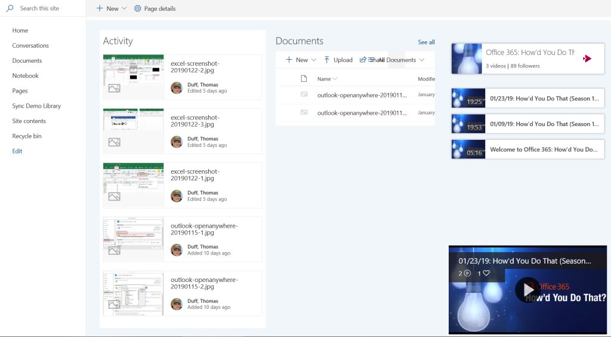Click image file icon in second document row
The width and height of the screenshot is (611, 337).
click(304, 112)
